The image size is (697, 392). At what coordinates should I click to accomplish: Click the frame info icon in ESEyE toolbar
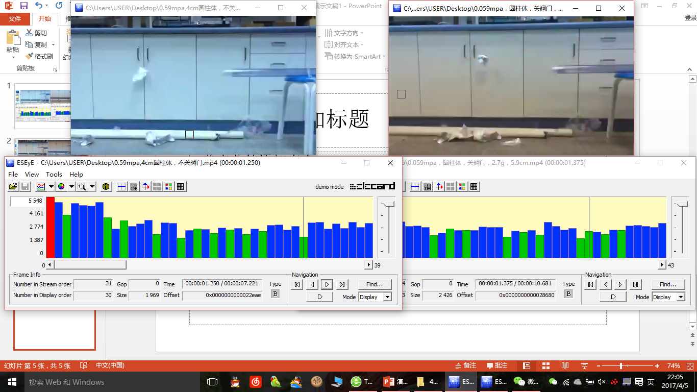pos(106,187)
